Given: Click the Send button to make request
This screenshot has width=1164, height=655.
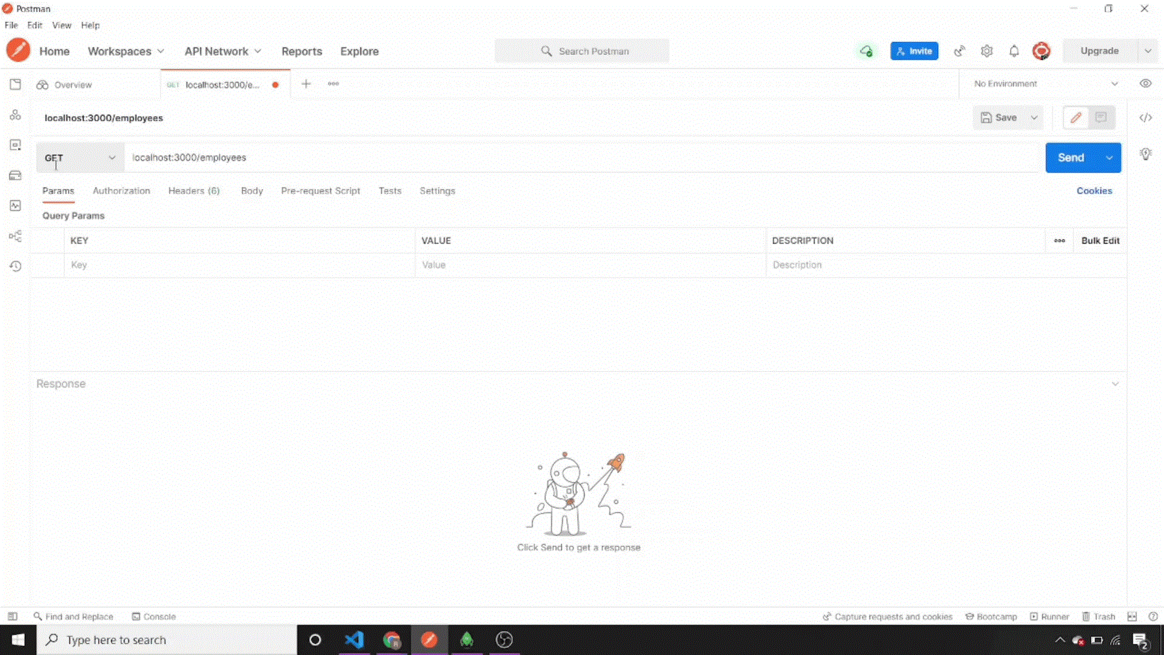Looking at the screenshot, I should pos(1072,158).
